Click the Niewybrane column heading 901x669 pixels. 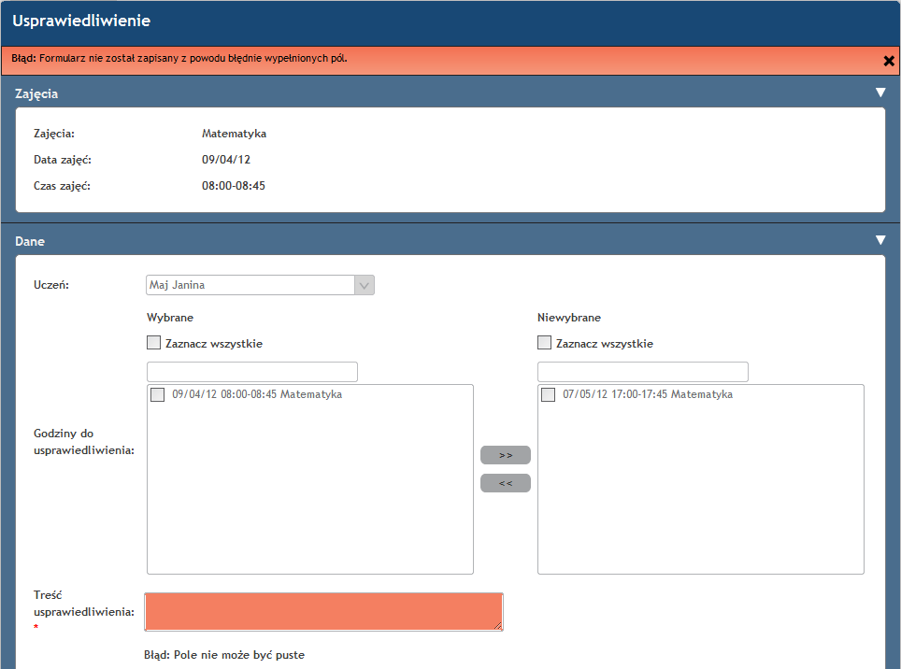569,318
